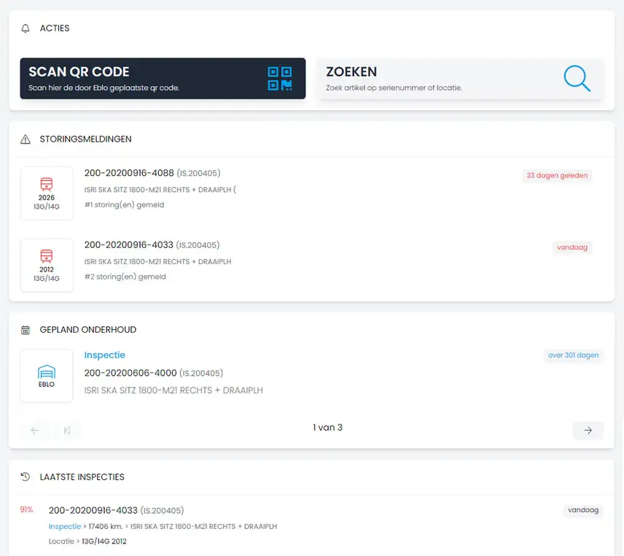Click the SCAN QR CODE button

coord(162,77)
